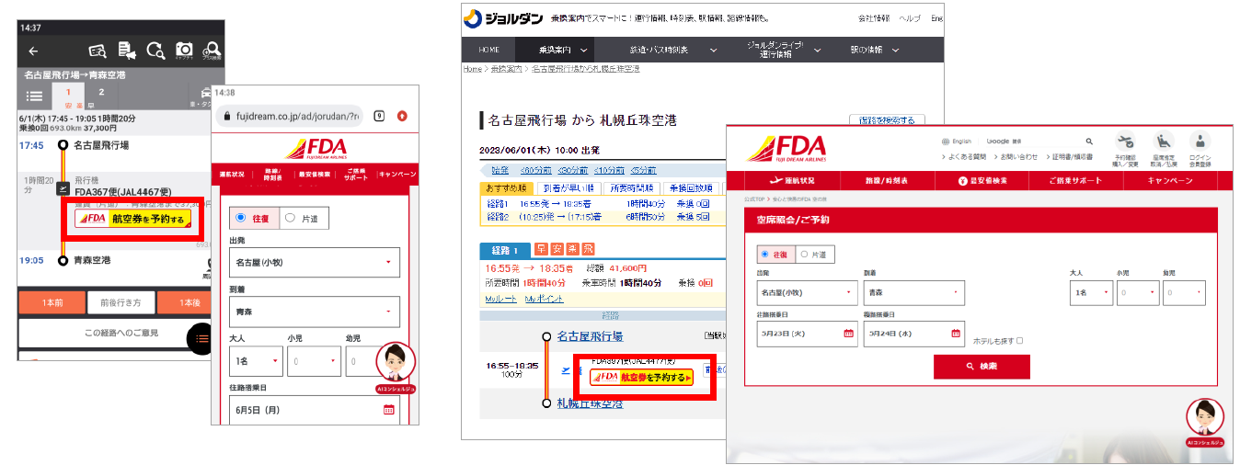Open 幼児 dropdown on the desktop form
Image resolution: width=1240 pixels, height=465 pixels.
[1184, 293]
